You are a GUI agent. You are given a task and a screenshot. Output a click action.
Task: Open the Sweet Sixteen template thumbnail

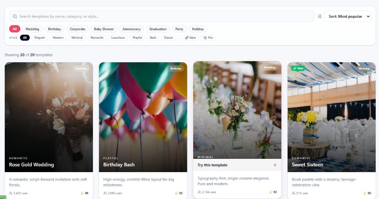[x=331, y=117]
